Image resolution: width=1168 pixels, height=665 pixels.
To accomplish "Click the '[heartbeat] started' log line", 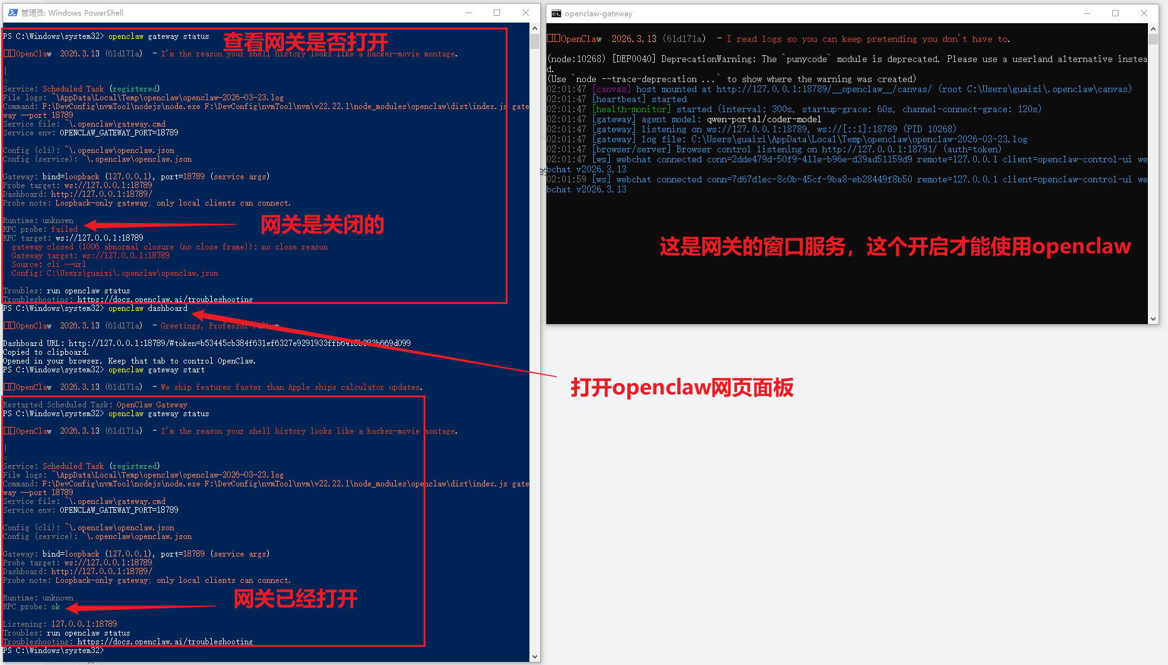I will coord(617,99).
